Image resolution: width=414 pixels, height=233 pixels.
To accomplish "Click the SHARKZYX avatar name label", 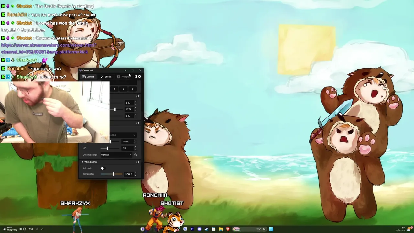I will coord(75,203).
